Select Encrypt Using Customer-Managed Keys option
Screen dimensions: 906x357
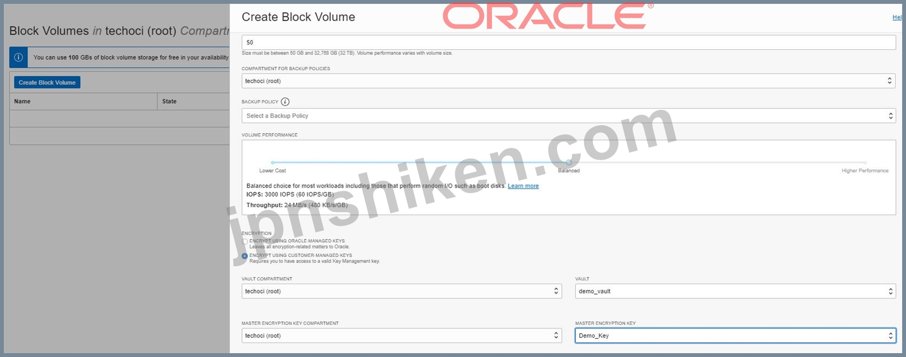245,256
